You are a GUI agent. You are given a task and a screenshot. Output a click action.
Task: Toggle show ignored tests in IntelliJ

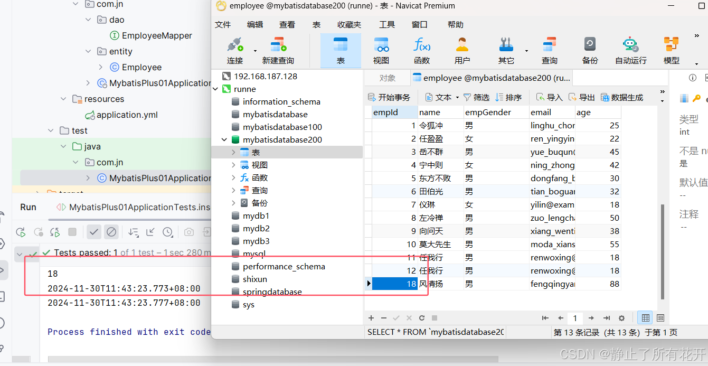pos(111,232)
